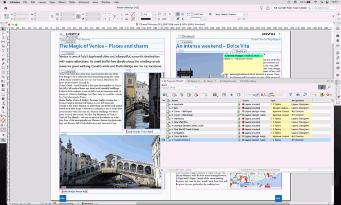
Task: Select the Hamburg row in the layout list
Action: pyautogui.click(x=246, y=118)
